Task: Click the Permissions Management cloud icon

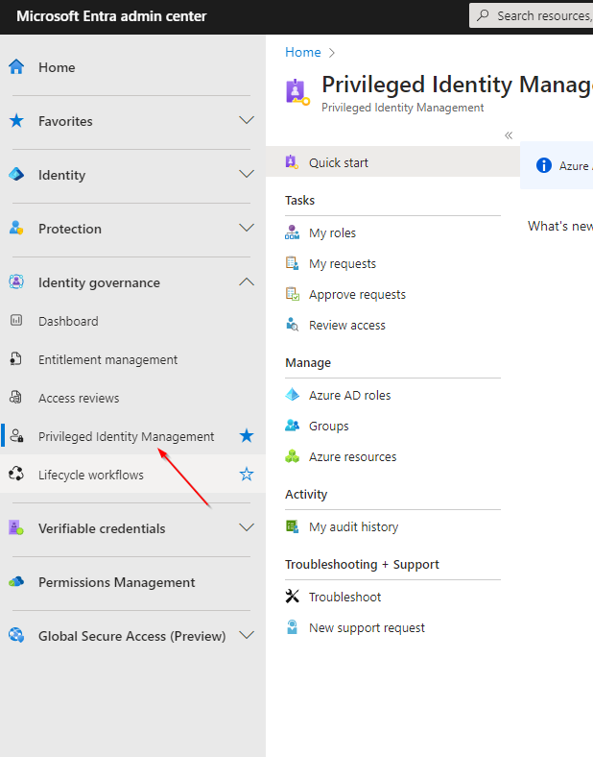Action: click(x=16, y=582)
